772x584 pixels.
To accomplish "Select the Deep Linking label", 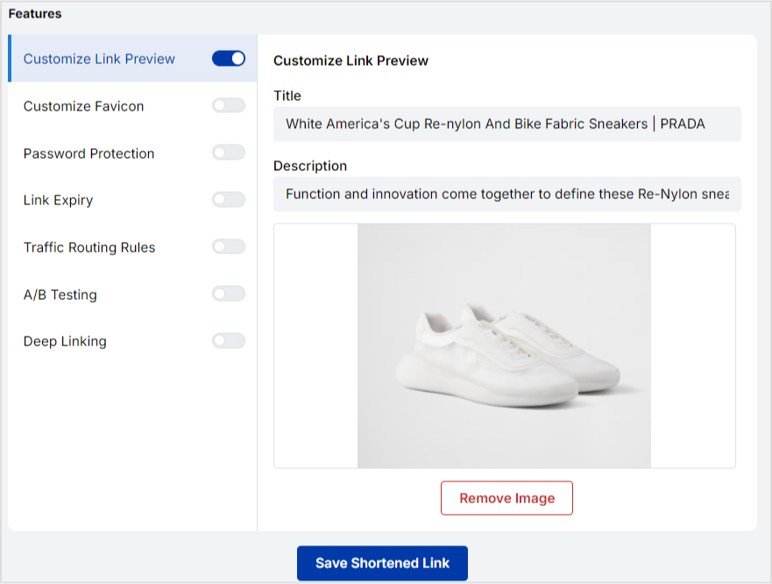I will tap(65, 341).
